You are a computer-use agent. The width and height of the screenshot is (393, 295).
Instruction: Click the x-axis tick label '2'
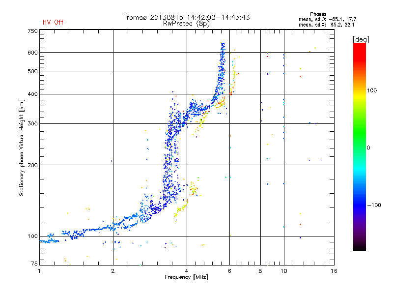pyautogui.click(x=113, y=271)
